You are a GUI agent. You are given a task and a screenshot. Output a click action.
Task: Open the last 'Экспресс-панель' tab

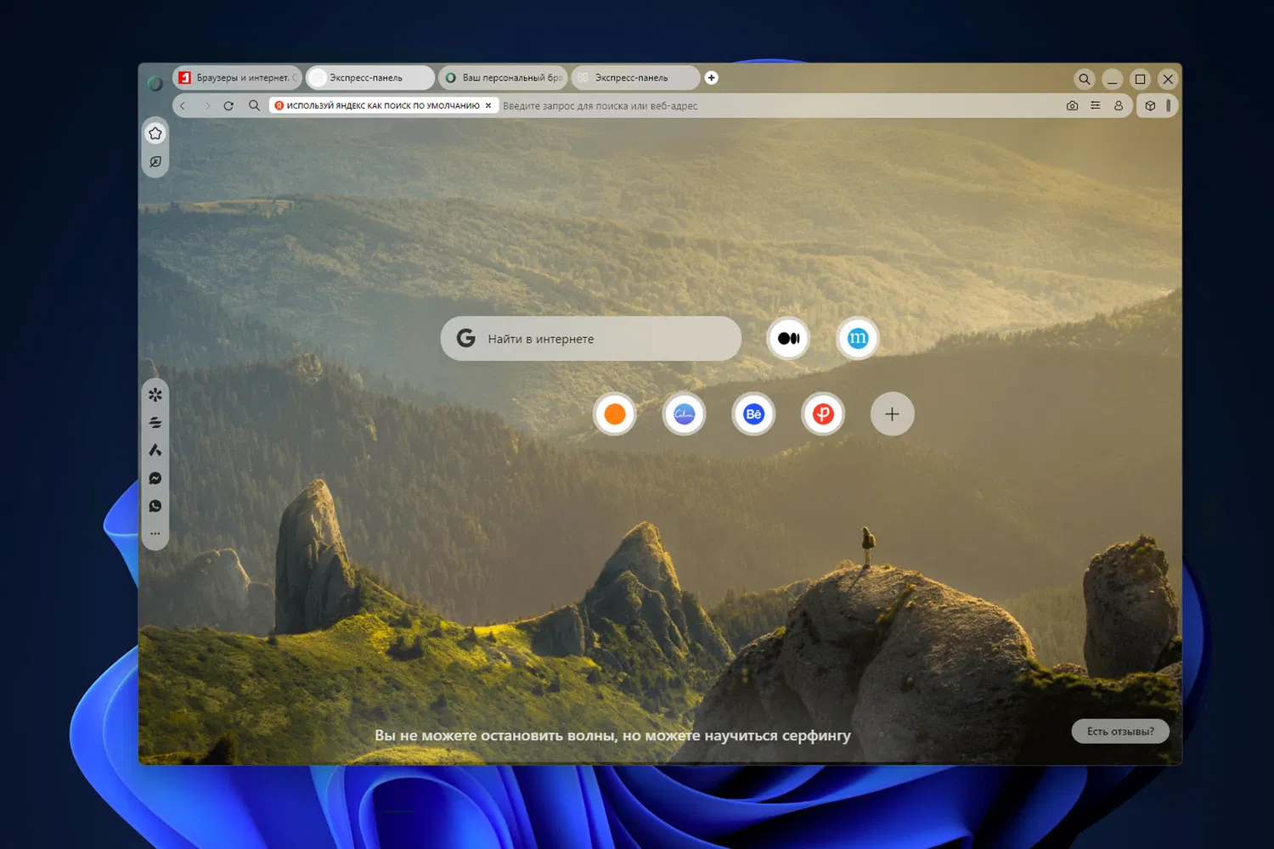pos(635,77)
